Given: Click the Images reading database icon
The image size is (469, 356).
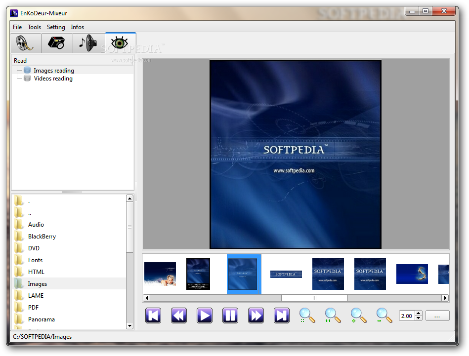Looking at the screenshot, I should 27,70.
